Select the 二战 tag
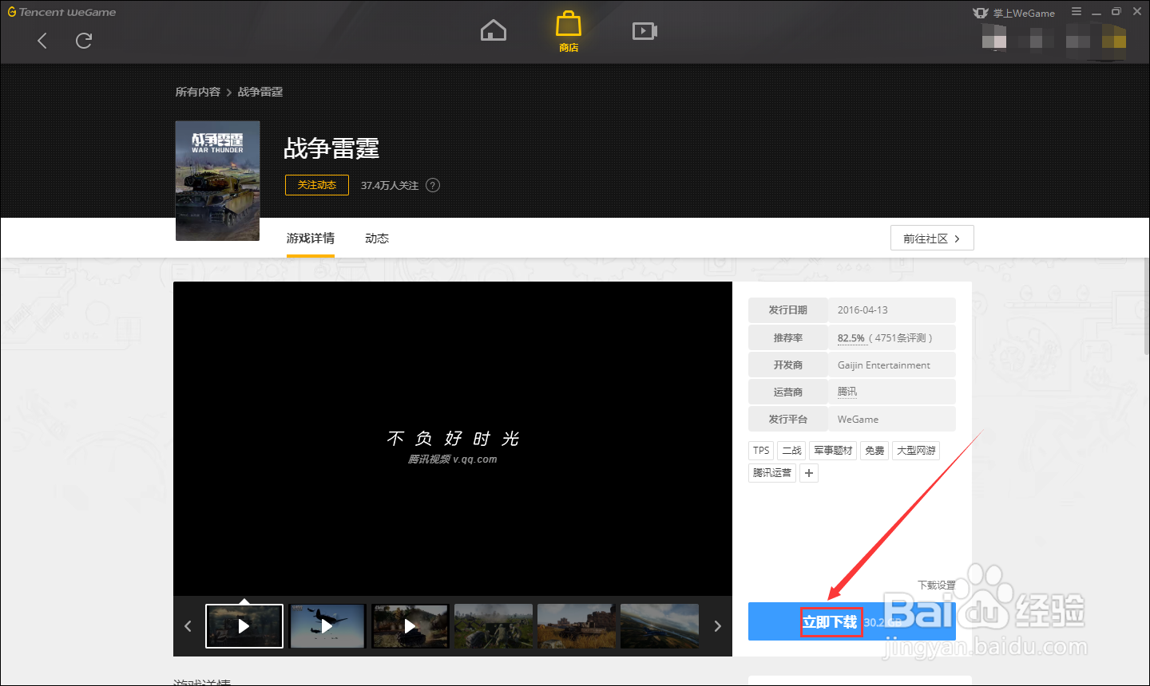The image size is (1150, 686). point(791,451)
